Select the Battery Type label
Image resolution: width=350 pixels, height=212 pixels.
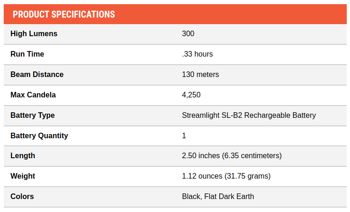pos(32,116)
